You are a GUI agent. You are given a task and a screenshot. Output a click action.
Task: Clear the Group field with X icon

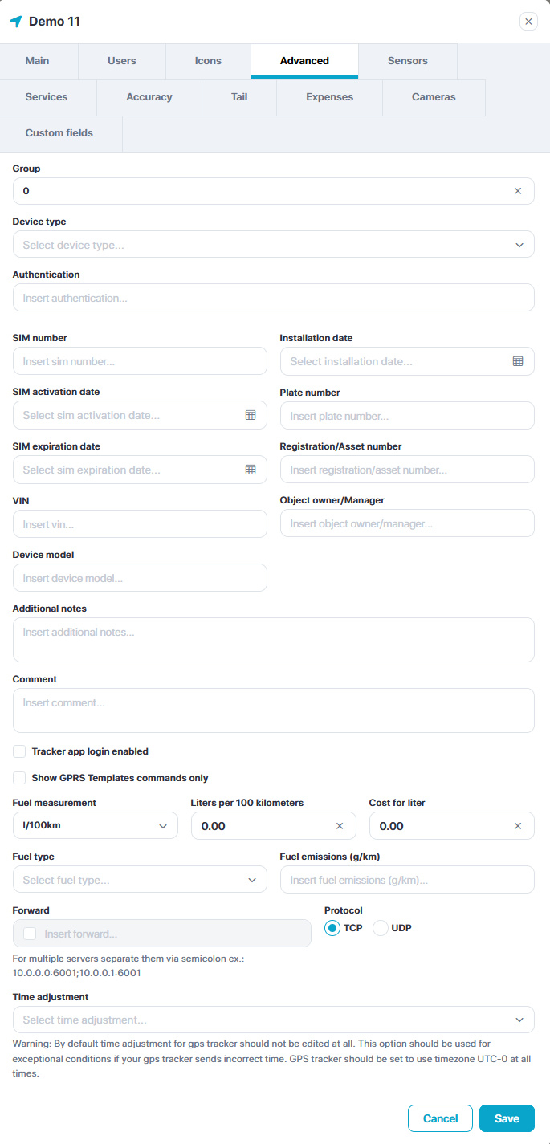[518, 191]
